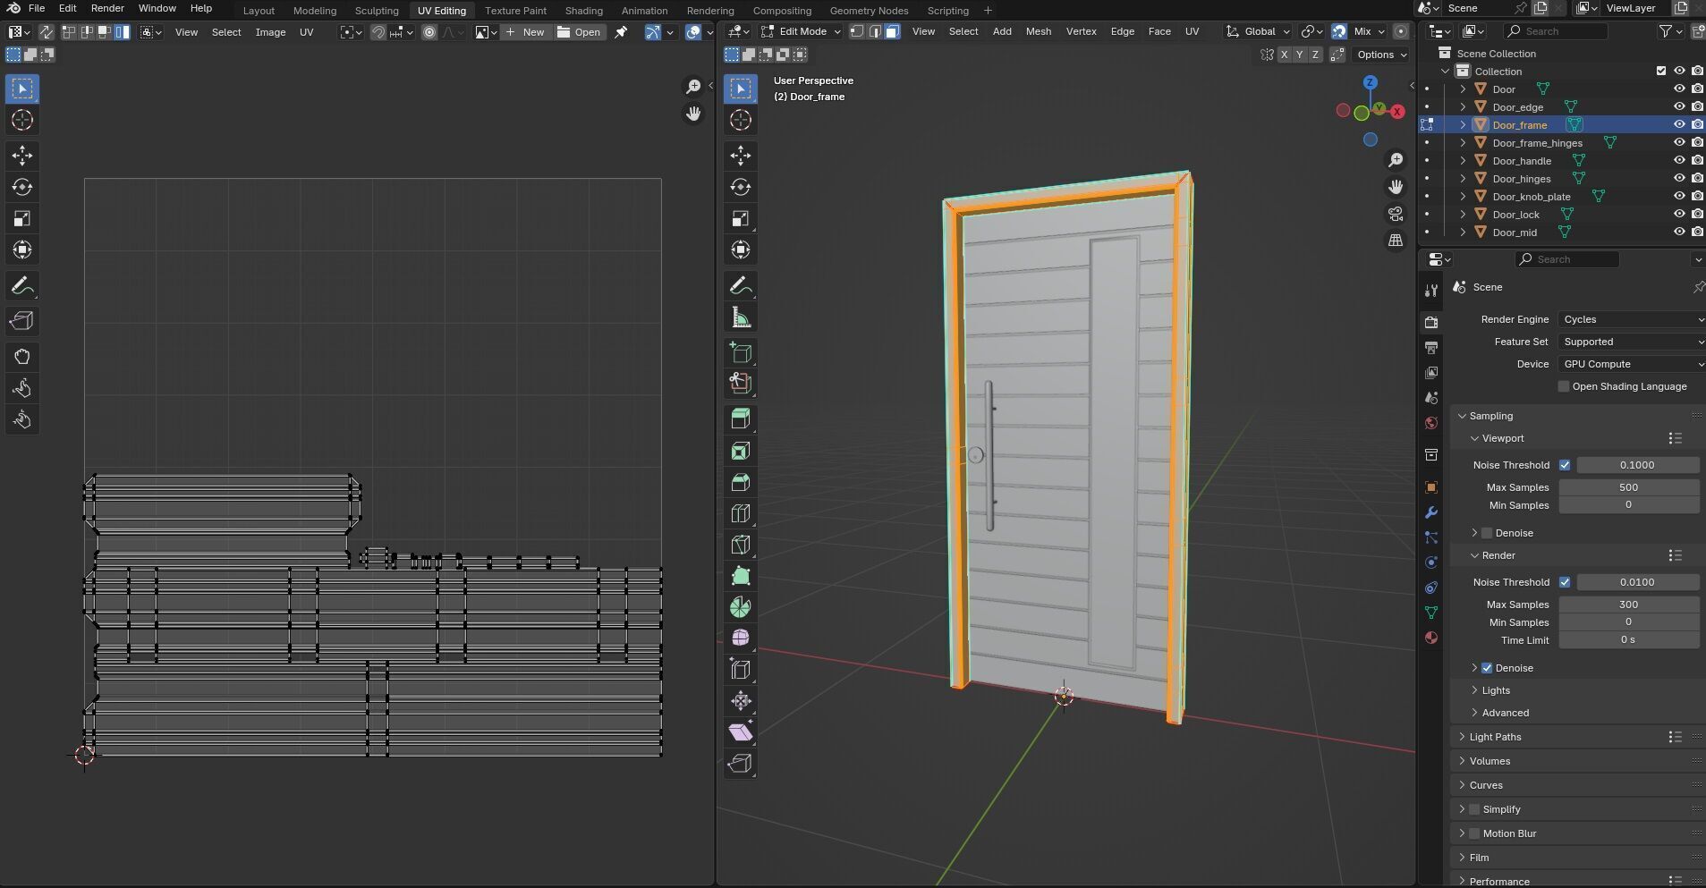Screen dimensions: 1706x888
Task: Click the New image button
Action: 524,32
